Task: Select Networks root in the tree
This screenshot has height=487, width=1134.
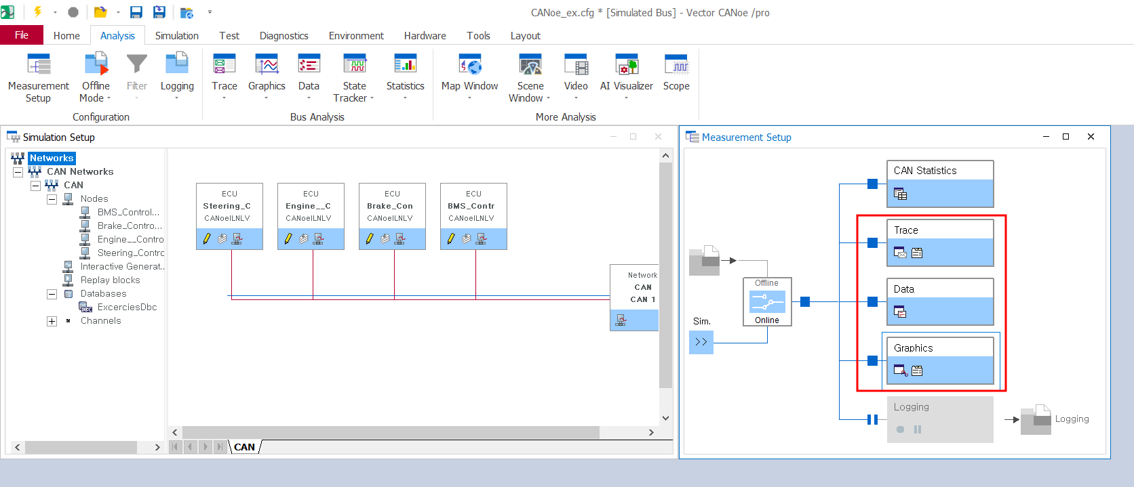Action: [52, 158]
